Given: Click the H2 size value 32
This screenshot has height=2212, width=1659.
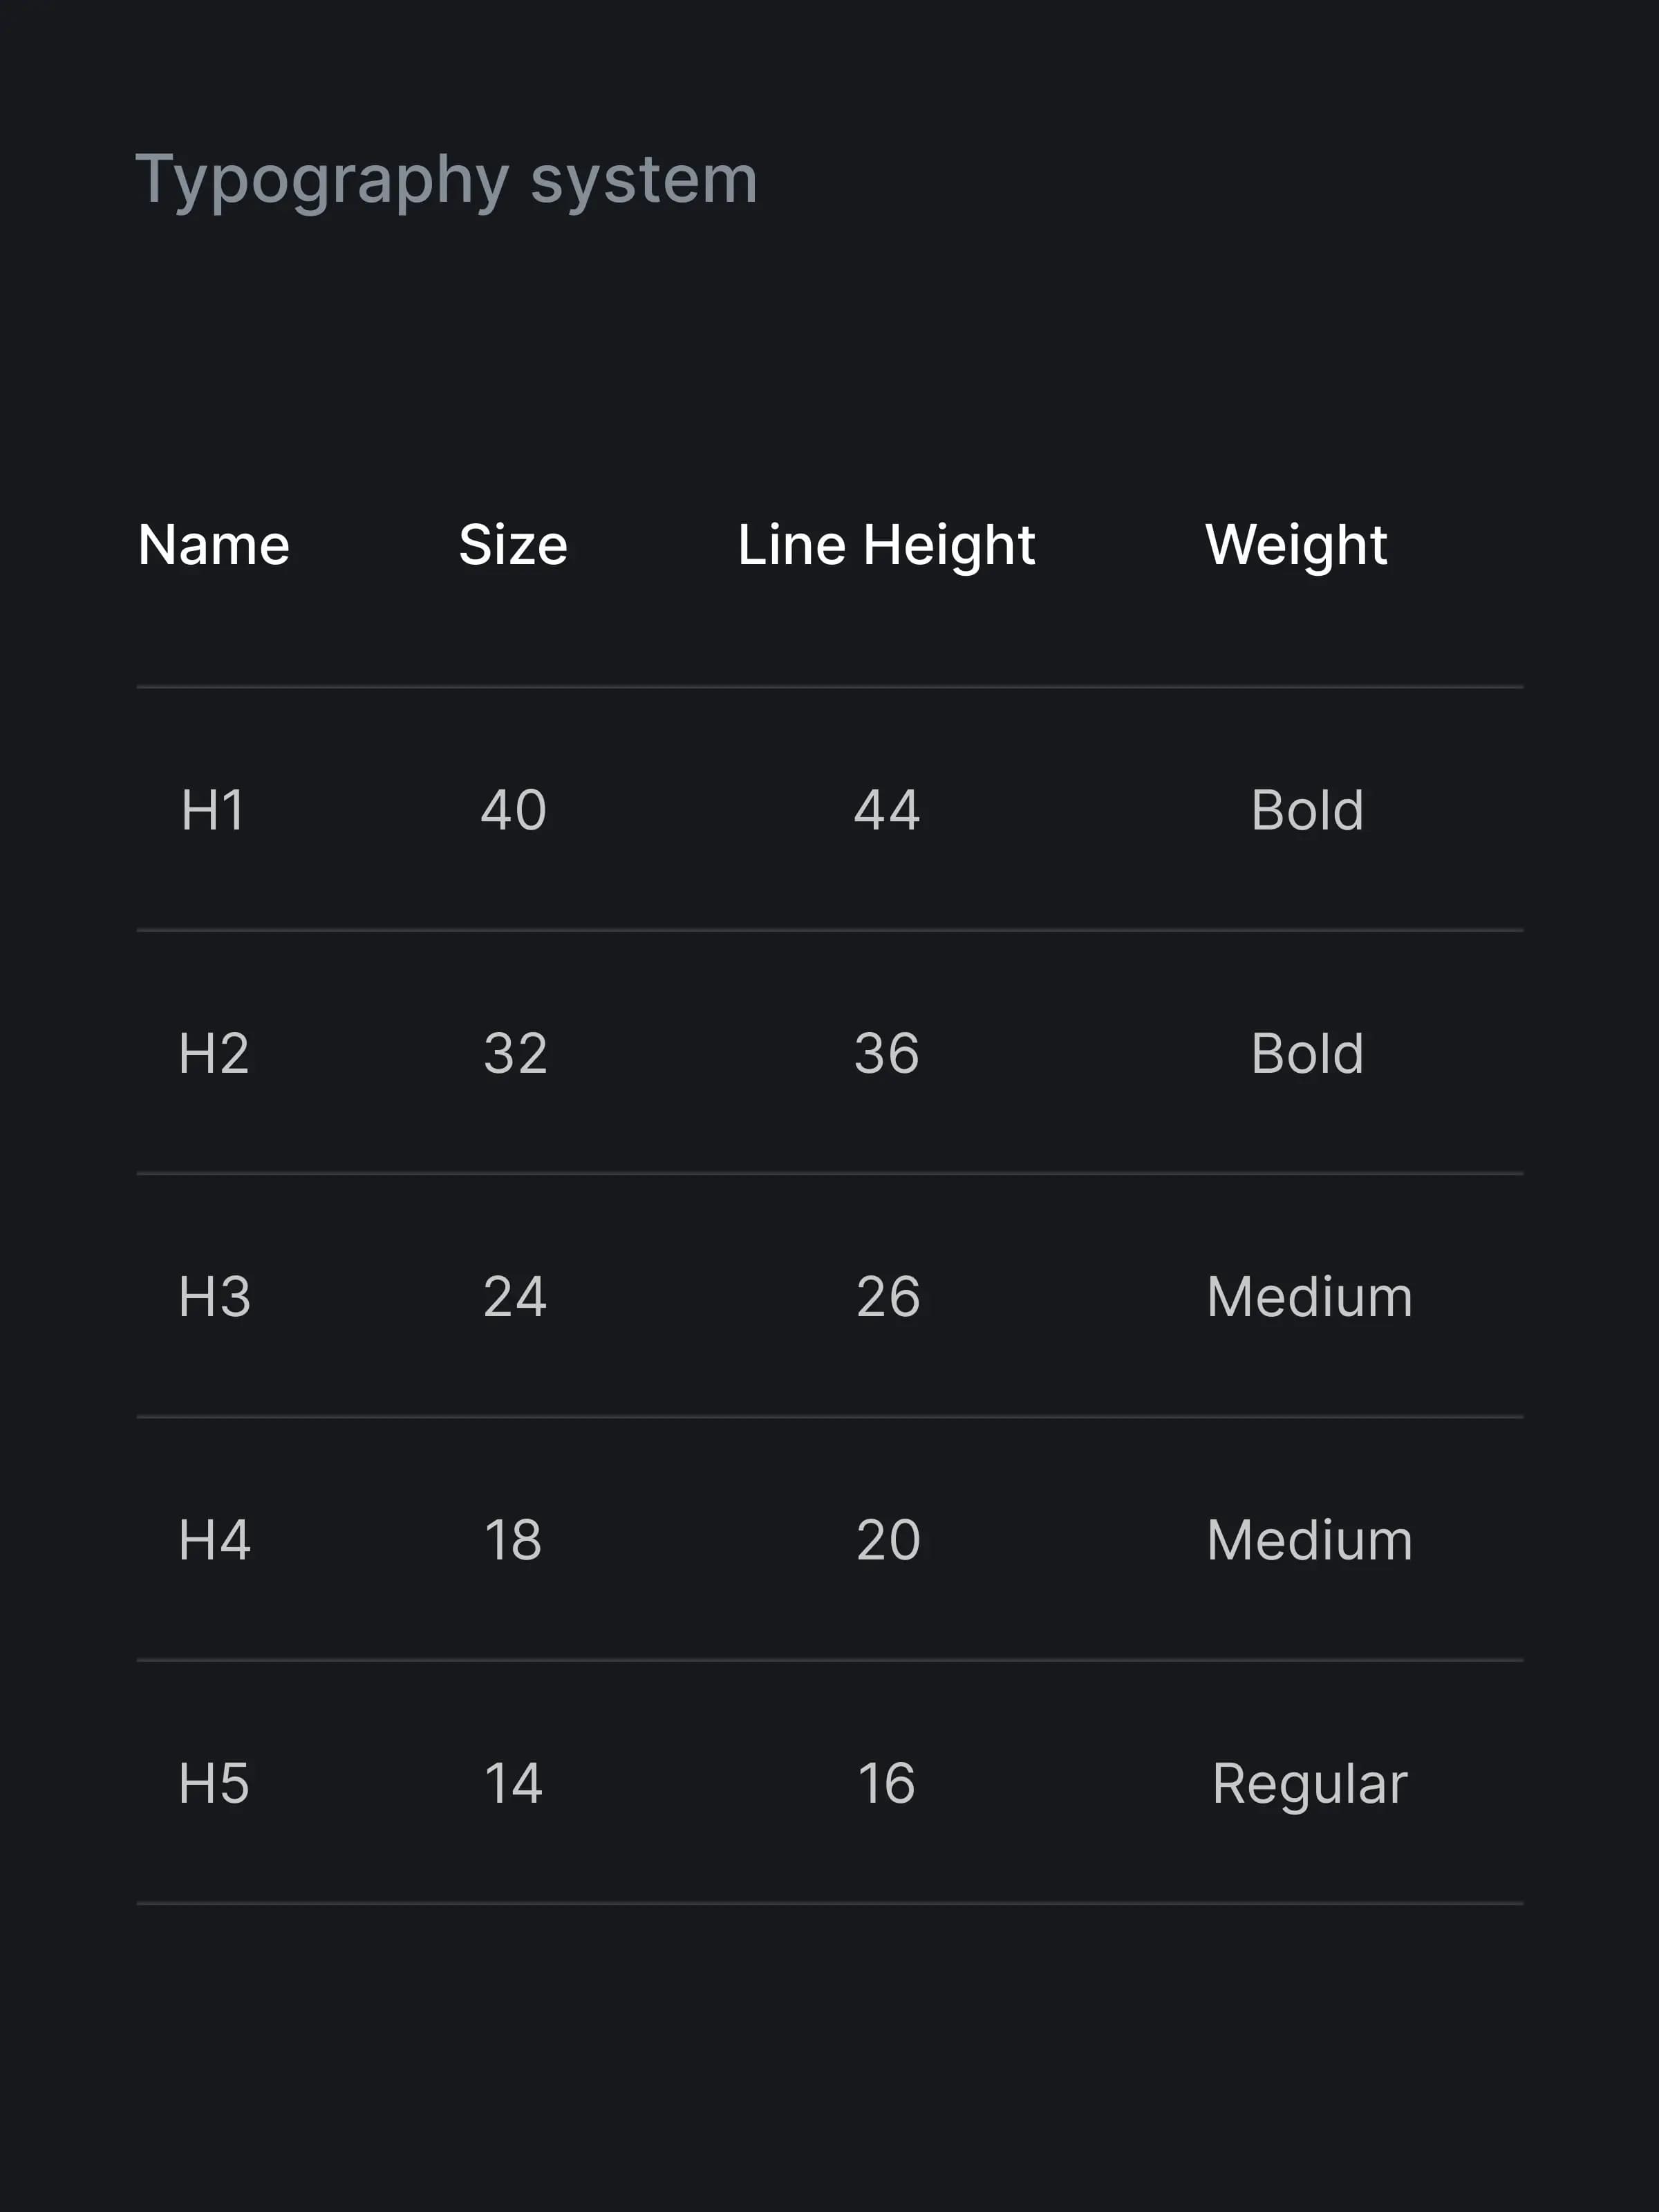Looking at the screenshot, I should (515, 1053).
